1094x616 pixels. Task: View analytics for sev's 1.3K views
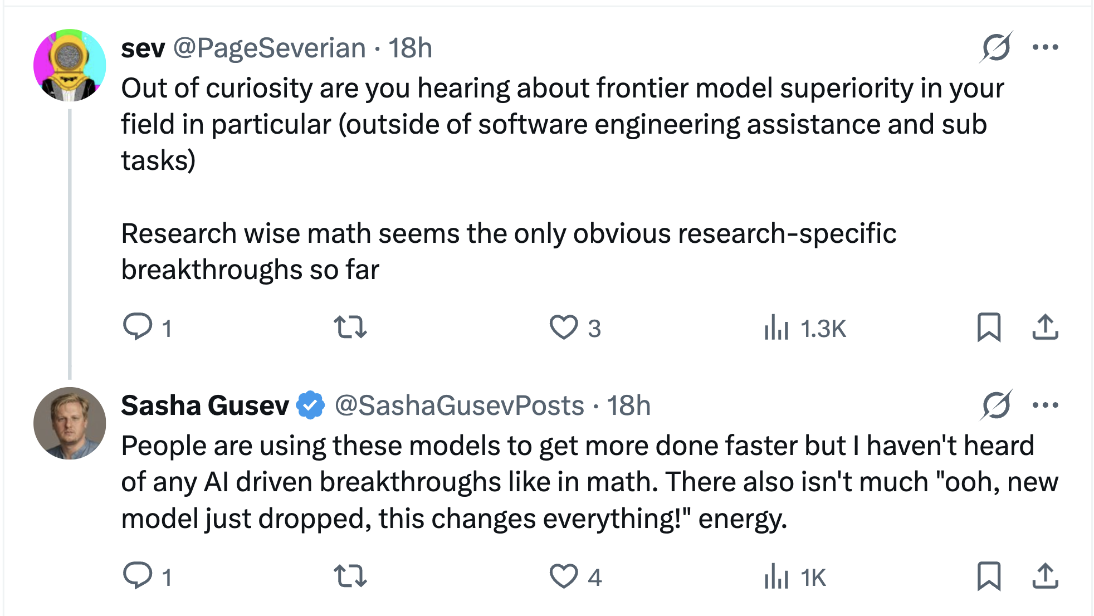tap(805, 327)
